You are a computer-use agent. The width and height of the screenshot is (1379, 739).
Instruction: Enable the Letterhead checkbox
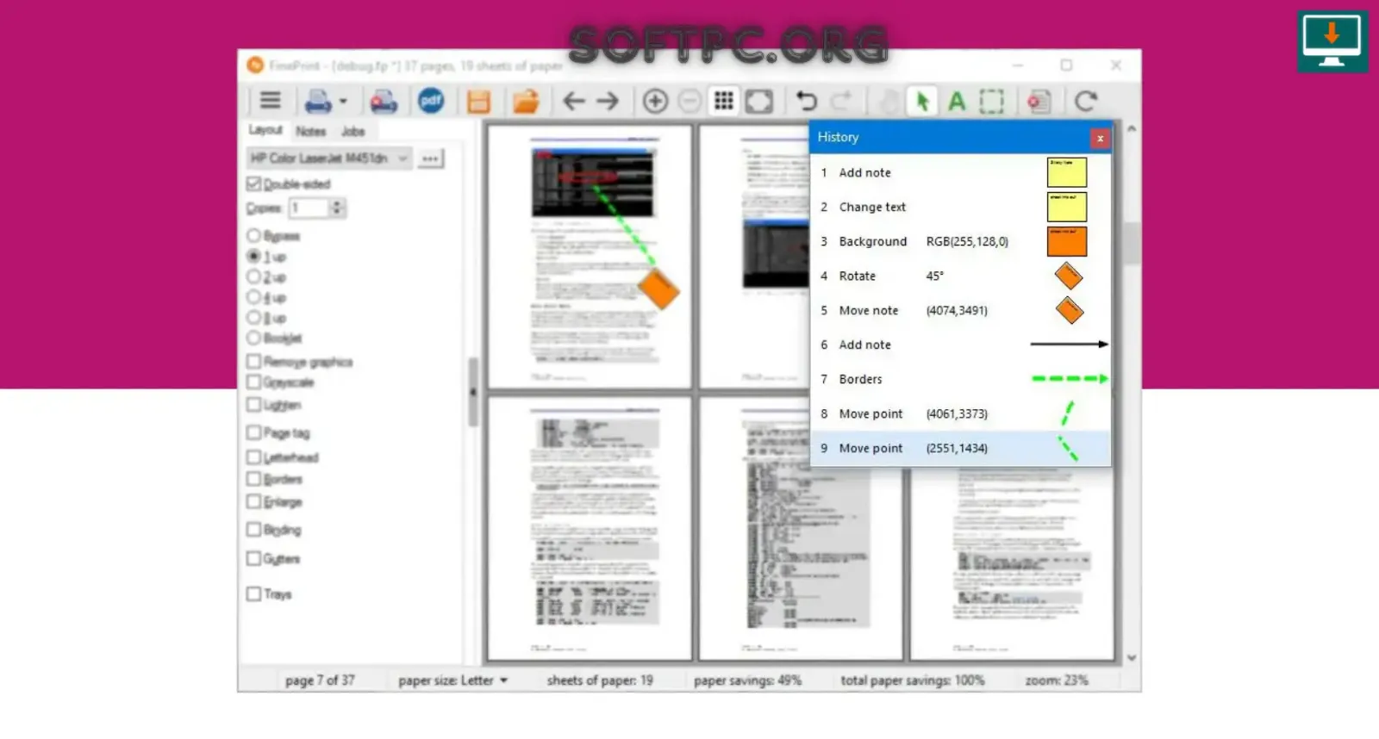(x=253, y=457)
